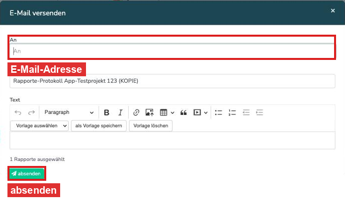345x212 pixels.
Task: Click the redo arrow in the text editor
Action: [31, 112]
